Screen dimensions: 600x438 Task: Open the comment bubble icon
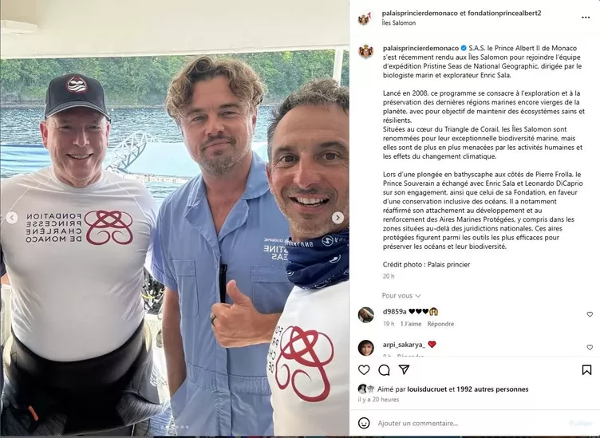click(385, 369)
